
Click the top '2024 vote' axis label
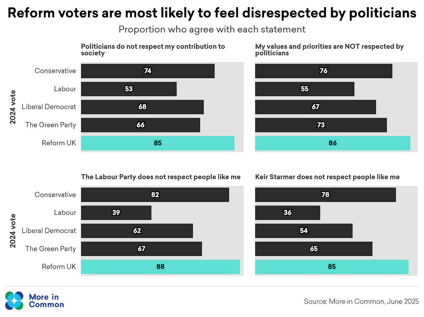(13, 107)
